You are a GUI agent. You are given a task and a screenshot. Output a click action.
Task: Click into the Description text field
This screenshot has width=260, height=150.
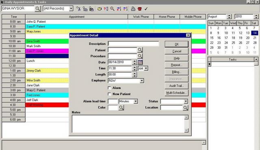(133, 44)
